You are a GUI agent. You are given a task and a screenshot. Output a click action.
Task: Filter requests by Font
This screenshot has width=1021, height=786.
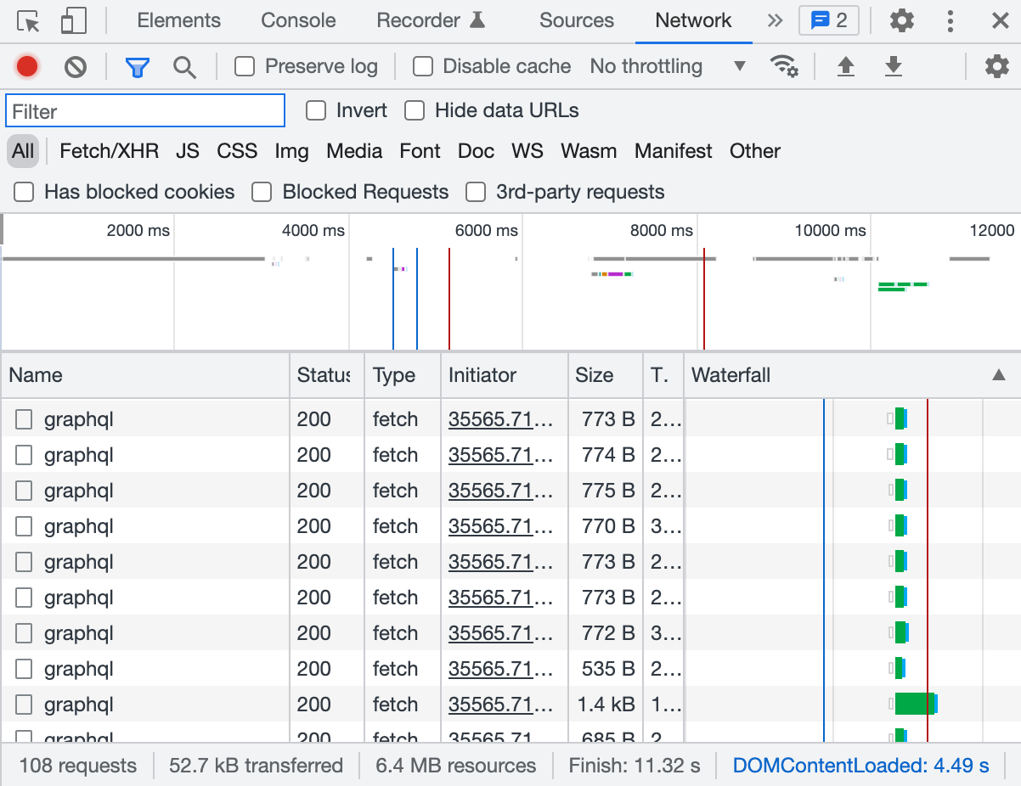420,151
